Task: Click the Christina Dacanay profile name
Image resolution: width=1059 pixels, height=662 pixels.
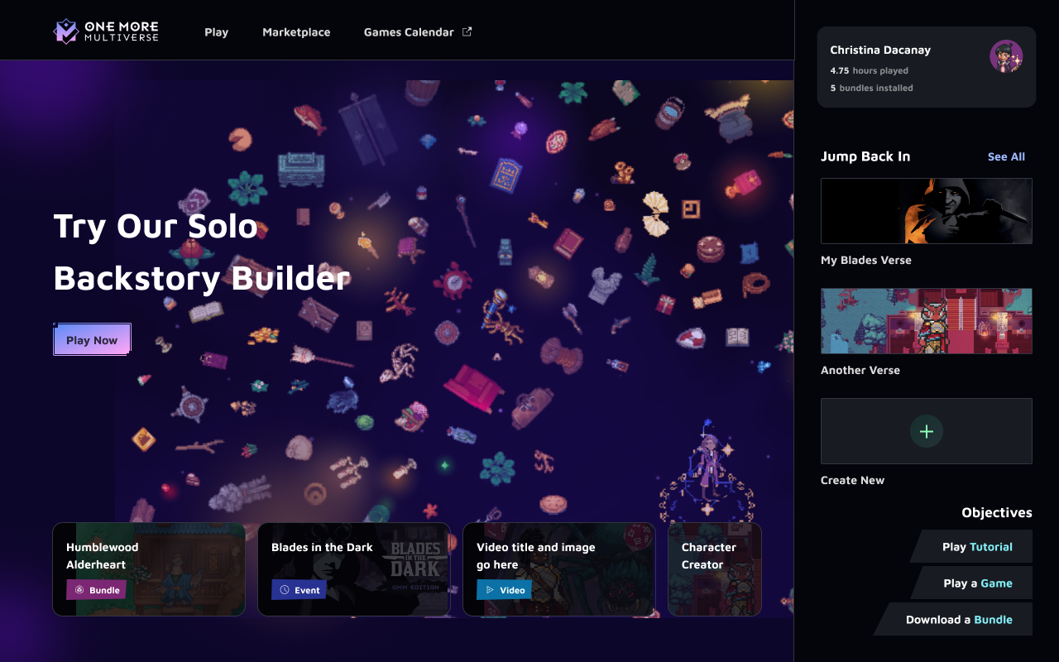Action: pos(880,50)
